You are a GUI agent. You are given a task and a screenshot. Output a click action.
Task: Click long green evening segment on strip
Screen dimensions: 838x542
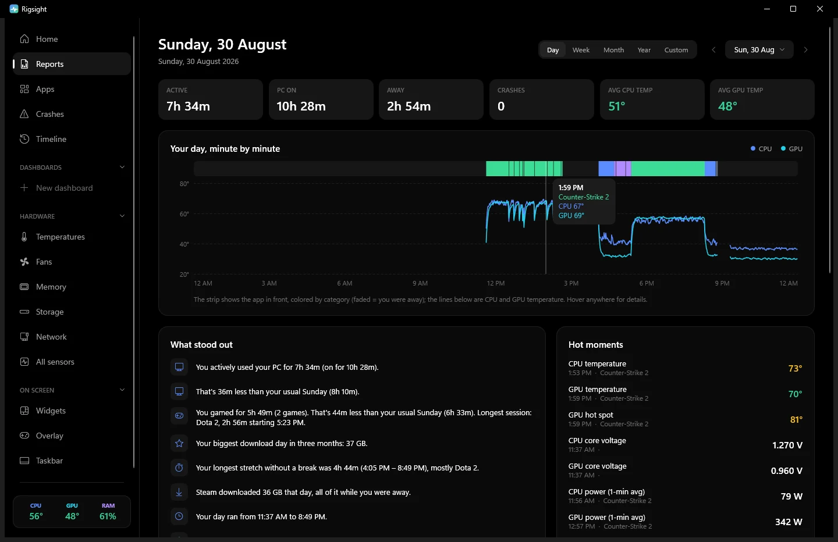pyautogui.click(x=668, y=169)
